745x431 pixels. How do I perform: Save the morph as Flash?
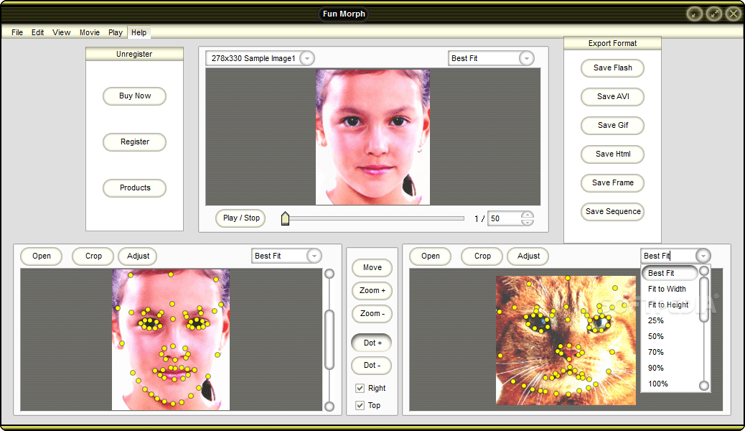tap(612, 68)
